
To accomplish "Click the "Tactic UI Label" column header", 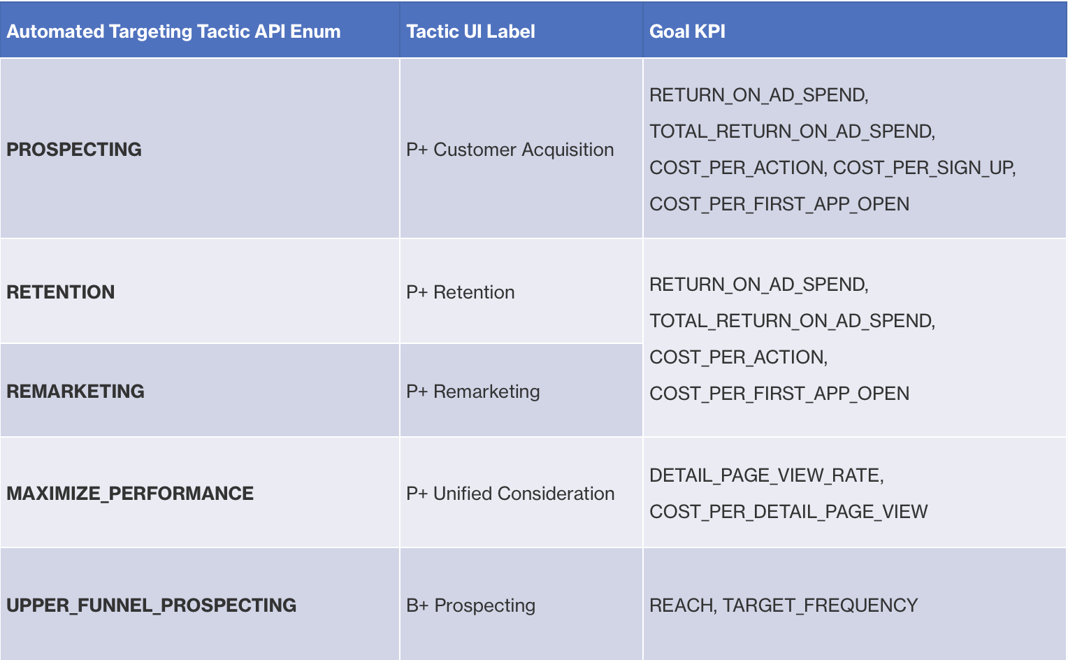I will coord(470,31).
